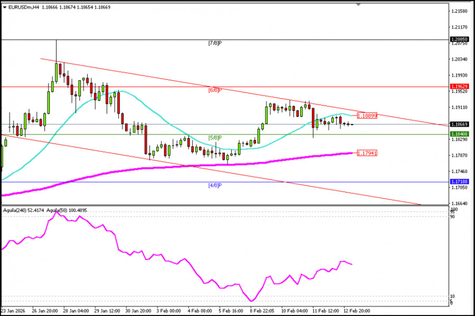This screenshot has width=475, height=316.
Task: Select the 1.20850 price tag on axis
Action: click(x=460, y=40)
